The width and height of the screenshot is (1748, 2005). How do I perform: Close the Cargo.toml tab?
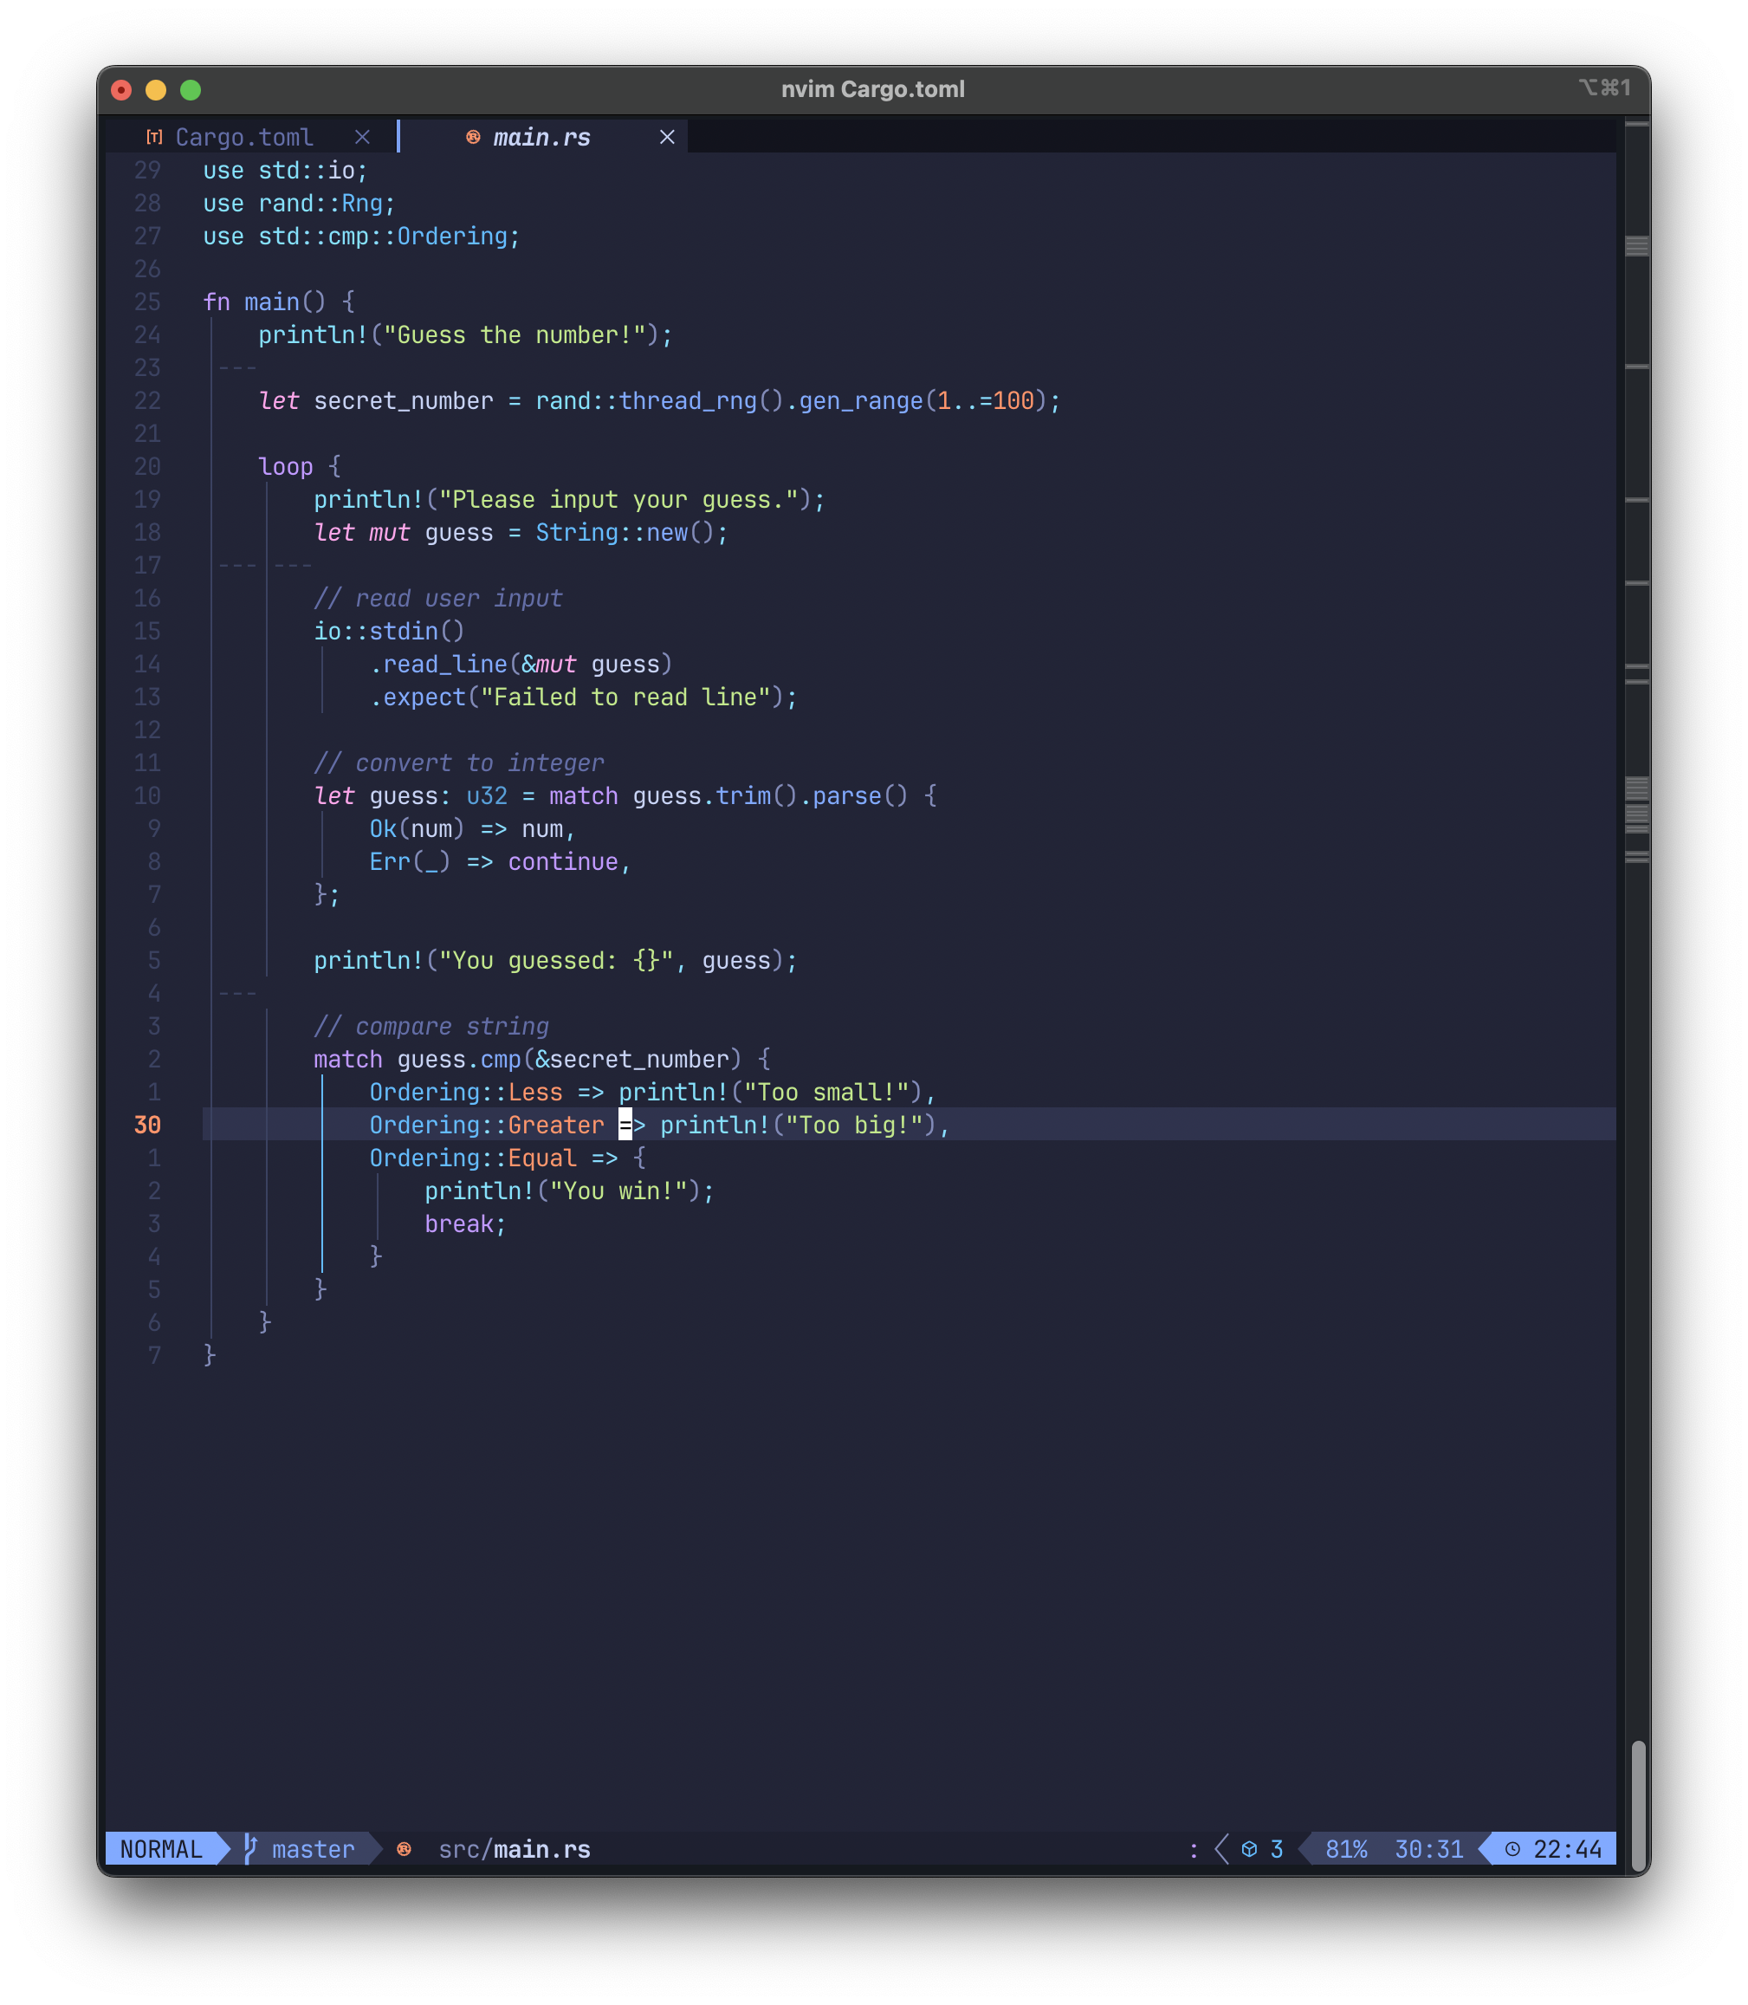[x=362, y=138]
